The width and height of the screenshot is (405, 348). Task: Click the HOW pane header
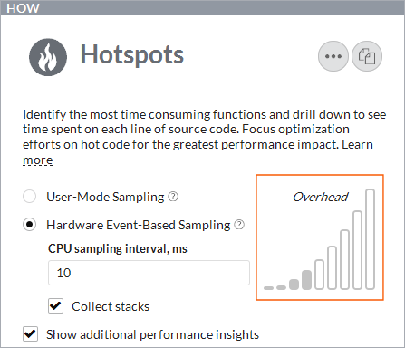coord(202,8)
